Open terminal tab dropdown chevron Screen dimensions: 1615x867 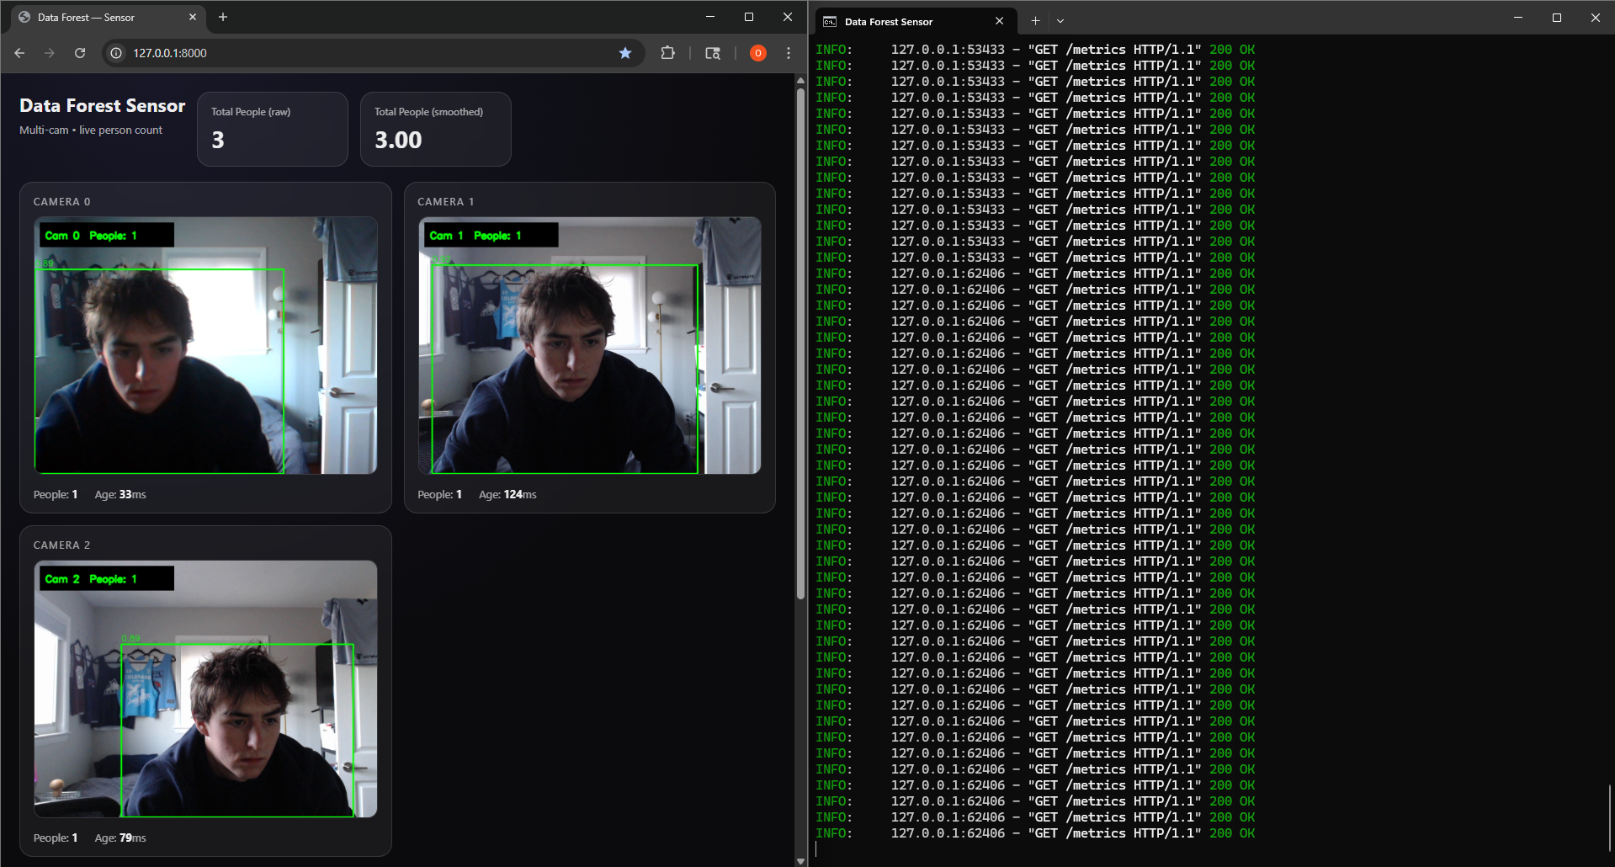point(1060,21)
